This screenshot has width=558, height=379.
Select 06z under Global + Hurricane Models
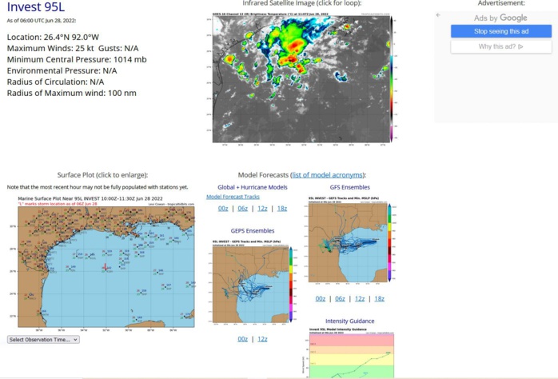(x=243, y=208)
